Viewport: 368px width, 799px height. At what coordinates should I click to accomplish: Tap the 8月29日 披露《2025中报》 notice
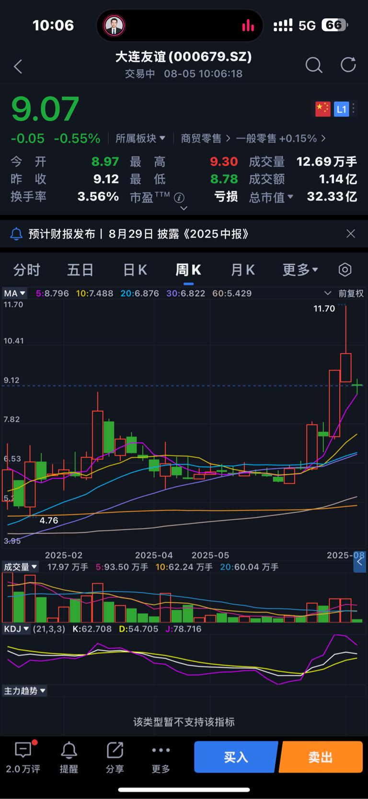179,234
